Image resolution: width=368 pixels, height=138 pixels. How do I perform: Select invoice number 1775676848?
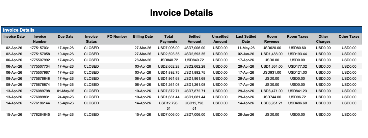coord(40,78)
